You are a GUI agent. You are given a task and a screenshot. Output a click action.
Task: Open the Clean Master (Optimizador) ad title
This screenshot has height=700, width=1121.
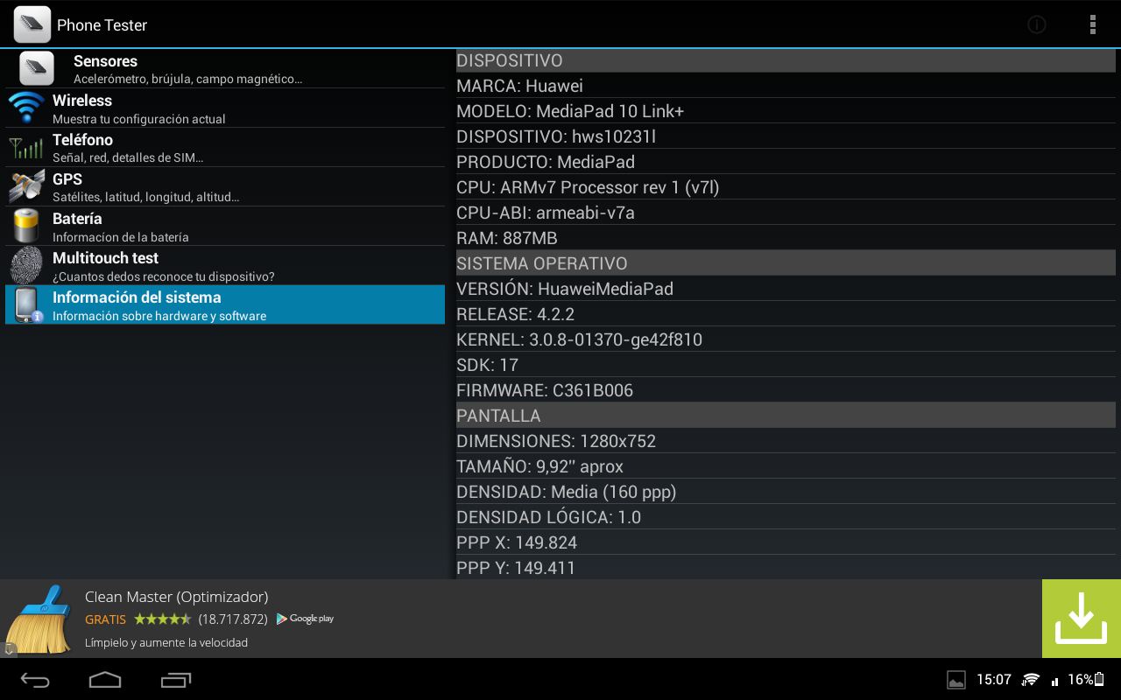176,597
